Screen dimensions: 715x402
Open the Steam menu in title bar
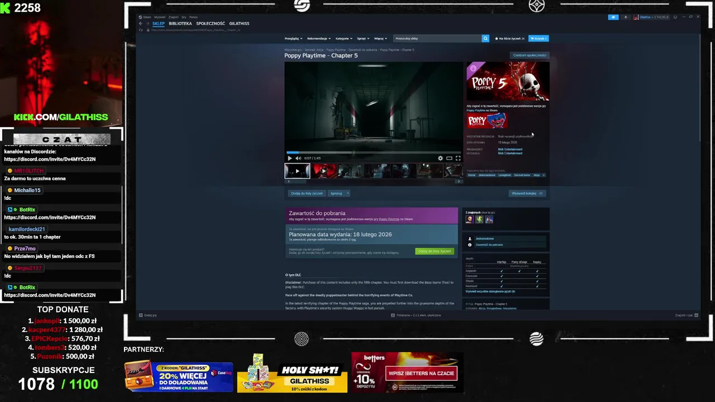pyautogui.click(x=146, y=17)
